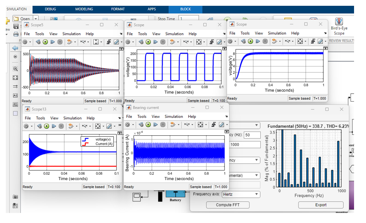Viewport: 366px width, 223px height.
Task: Click screenshot camera icon in left palette
Action: pyautogui.click(x=15, y=197)
